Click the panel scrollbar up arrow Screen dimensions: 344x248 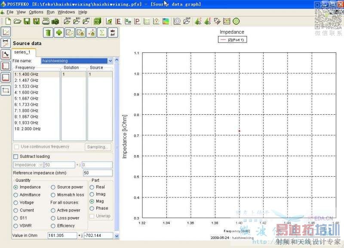(x=117, y=60)
